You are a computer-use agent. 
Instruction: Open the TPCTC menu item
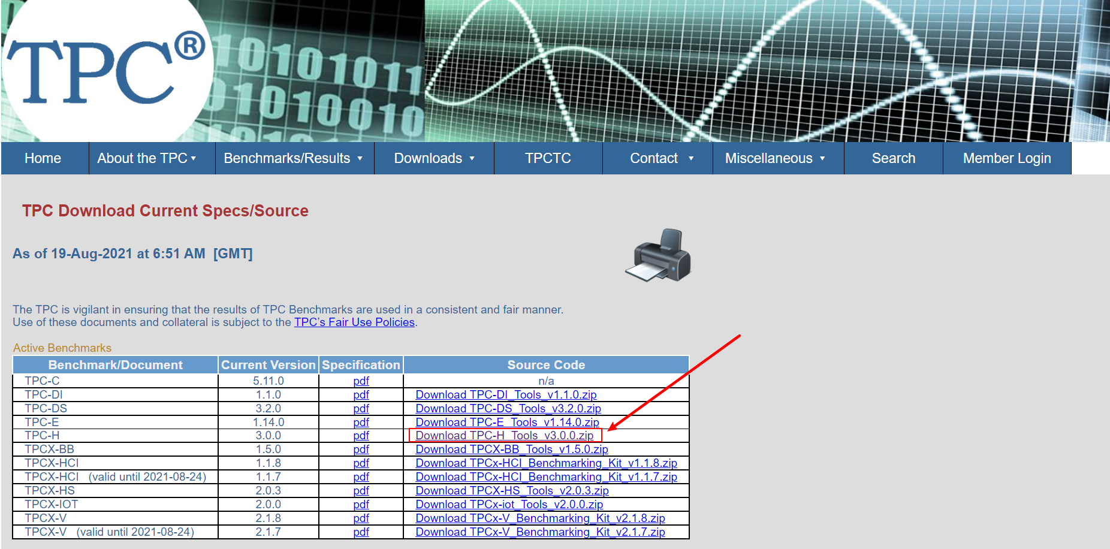click(x=548, y=158)
